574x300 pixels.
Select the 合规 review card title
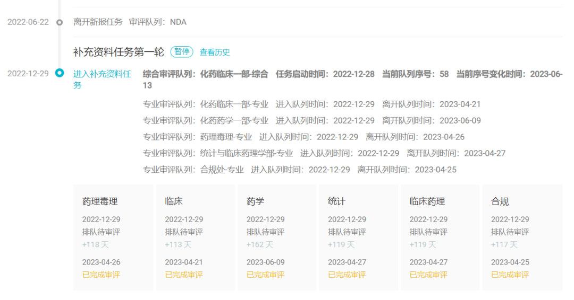coord(500,201)
